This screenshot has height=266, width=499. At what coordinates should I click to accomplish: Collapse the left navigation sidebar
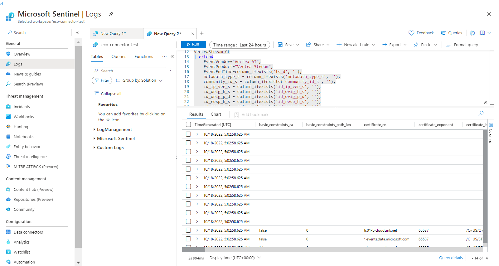coord(77,32)
